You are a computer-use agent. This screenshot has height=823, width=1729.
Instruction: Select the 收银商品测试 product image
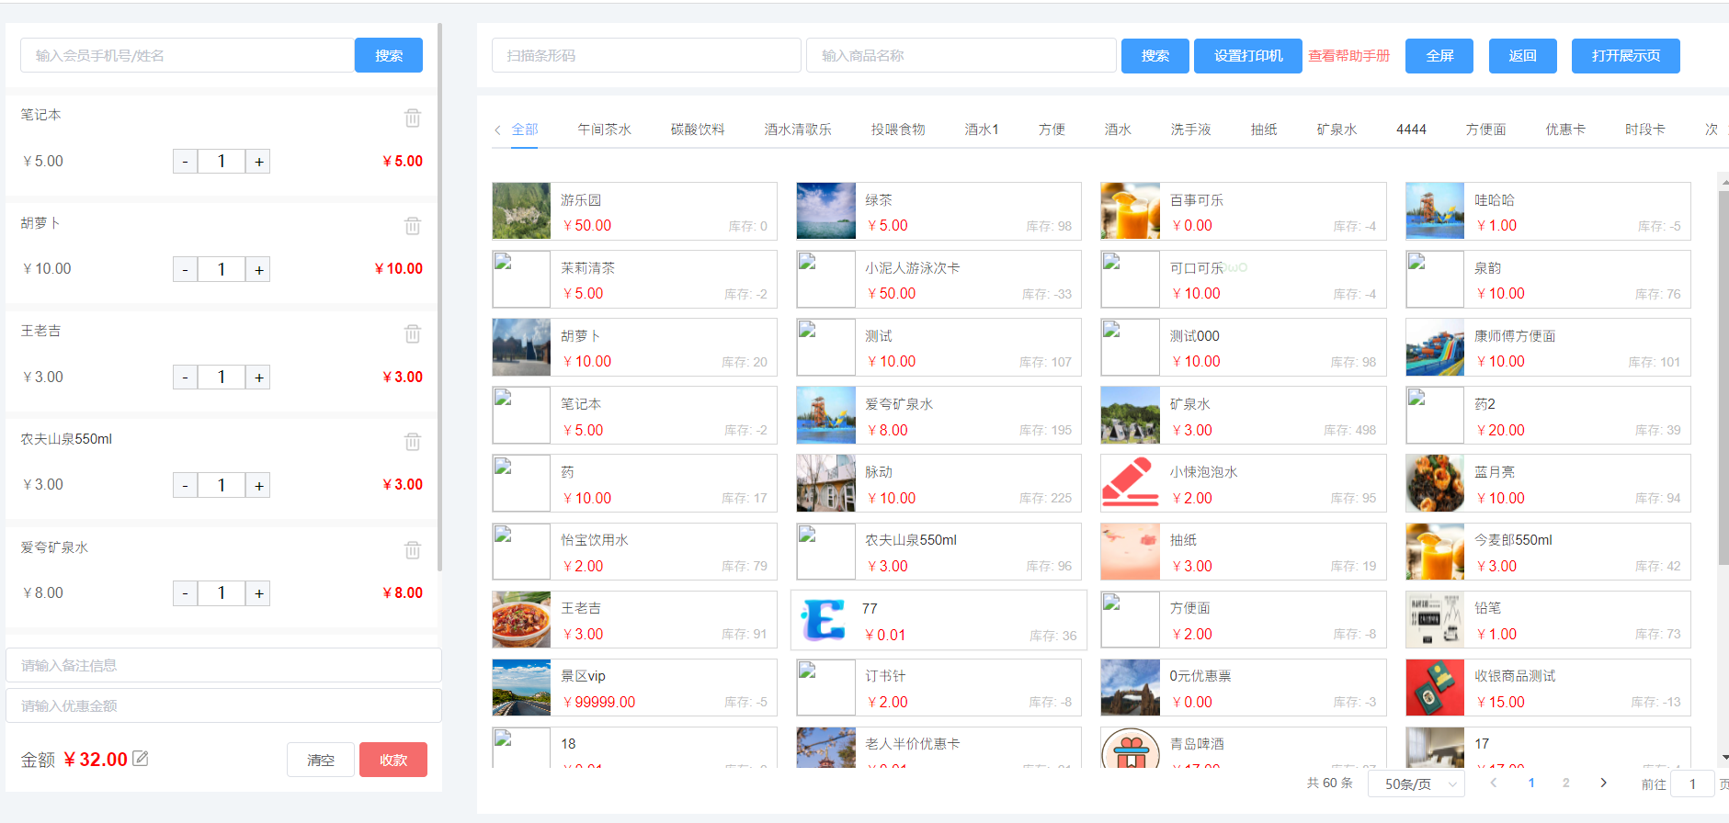(1435, 687)
